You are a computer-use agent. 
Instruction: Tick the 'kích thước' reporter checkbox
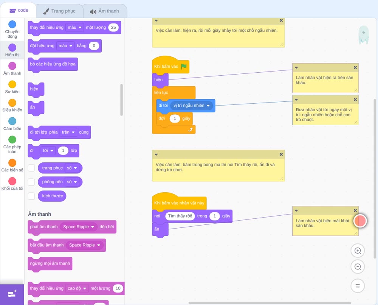[31, 196]
